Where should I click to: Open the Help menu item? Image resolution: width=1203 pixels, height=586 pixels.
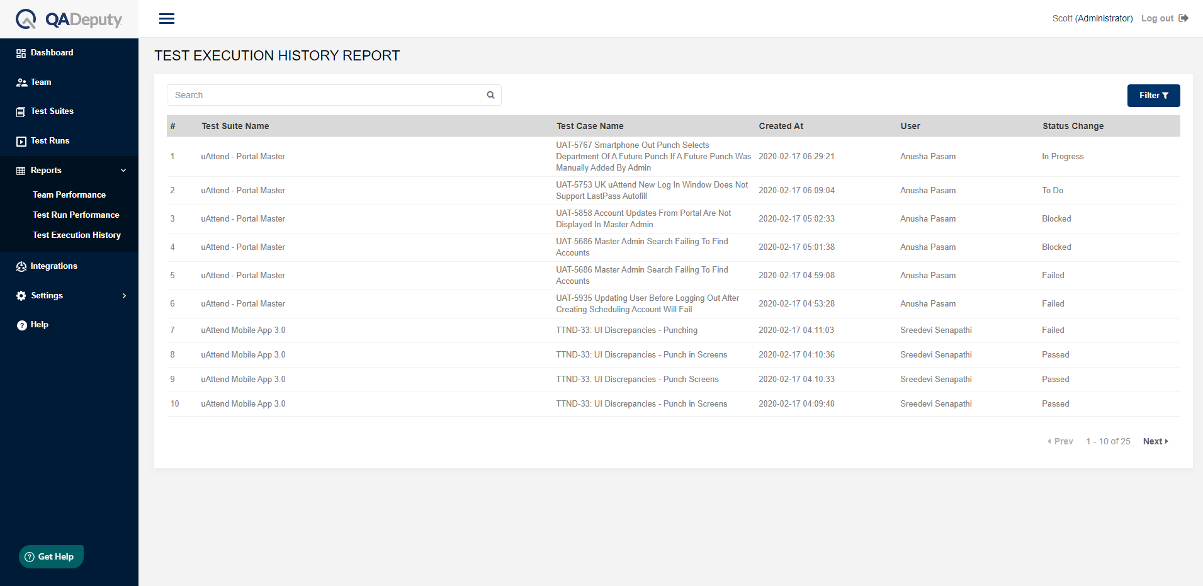click(x=40, y=325)
